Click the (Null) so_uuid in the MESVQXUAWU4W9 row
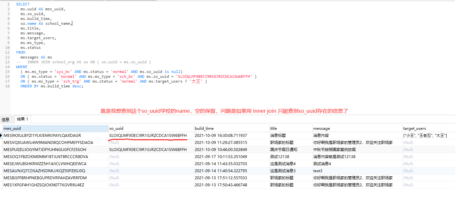The height and width of the screenshot is (204, 455). (151, 142)
